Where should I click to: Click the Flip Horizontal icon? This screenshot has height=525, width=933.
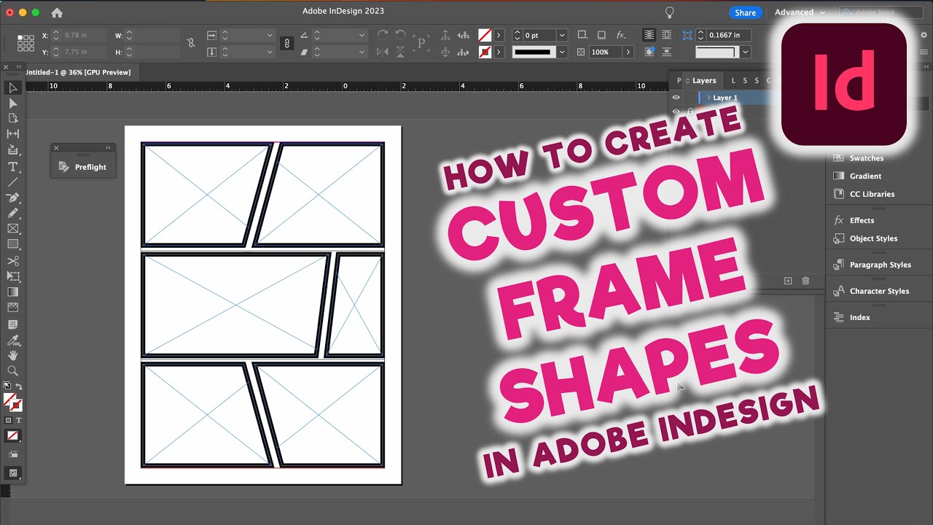[383, 52]
